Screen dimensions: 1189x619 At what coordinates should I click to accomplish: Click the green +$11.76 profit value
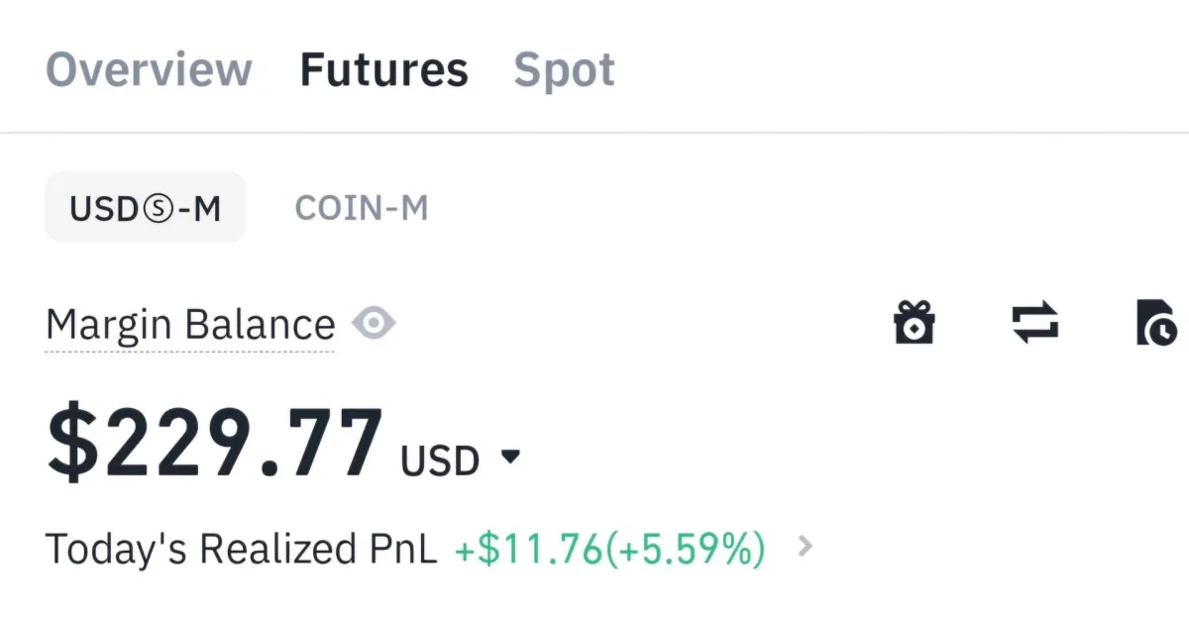click(527, 549)
